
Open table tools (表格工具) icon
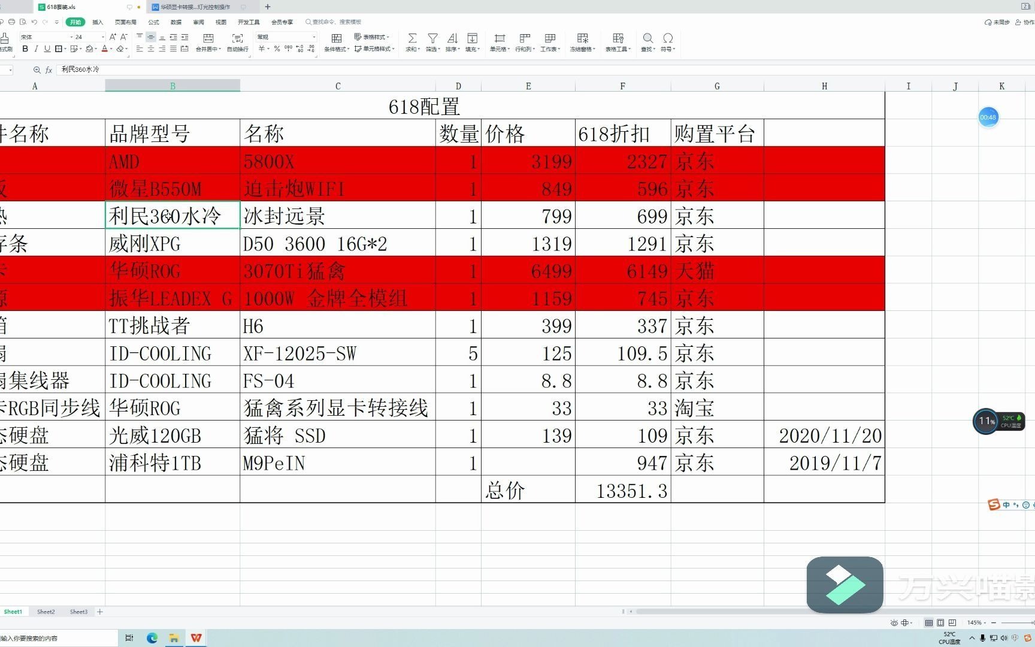[x=618, y=38]
